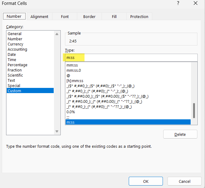
Task: Choose Special category
Action: coord(30,85)
